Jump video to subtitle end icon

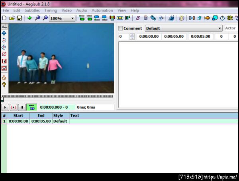[90, 18]
